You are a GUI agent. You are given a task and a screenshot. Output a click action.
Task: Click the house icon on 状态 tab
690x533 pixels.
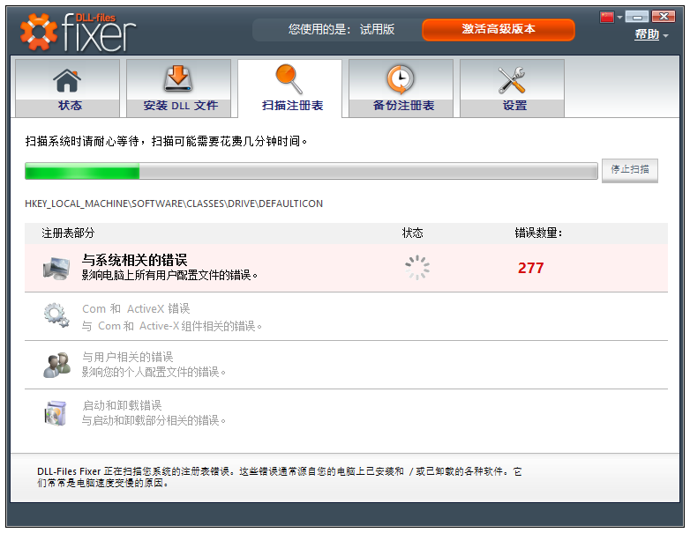coord(67,80)
